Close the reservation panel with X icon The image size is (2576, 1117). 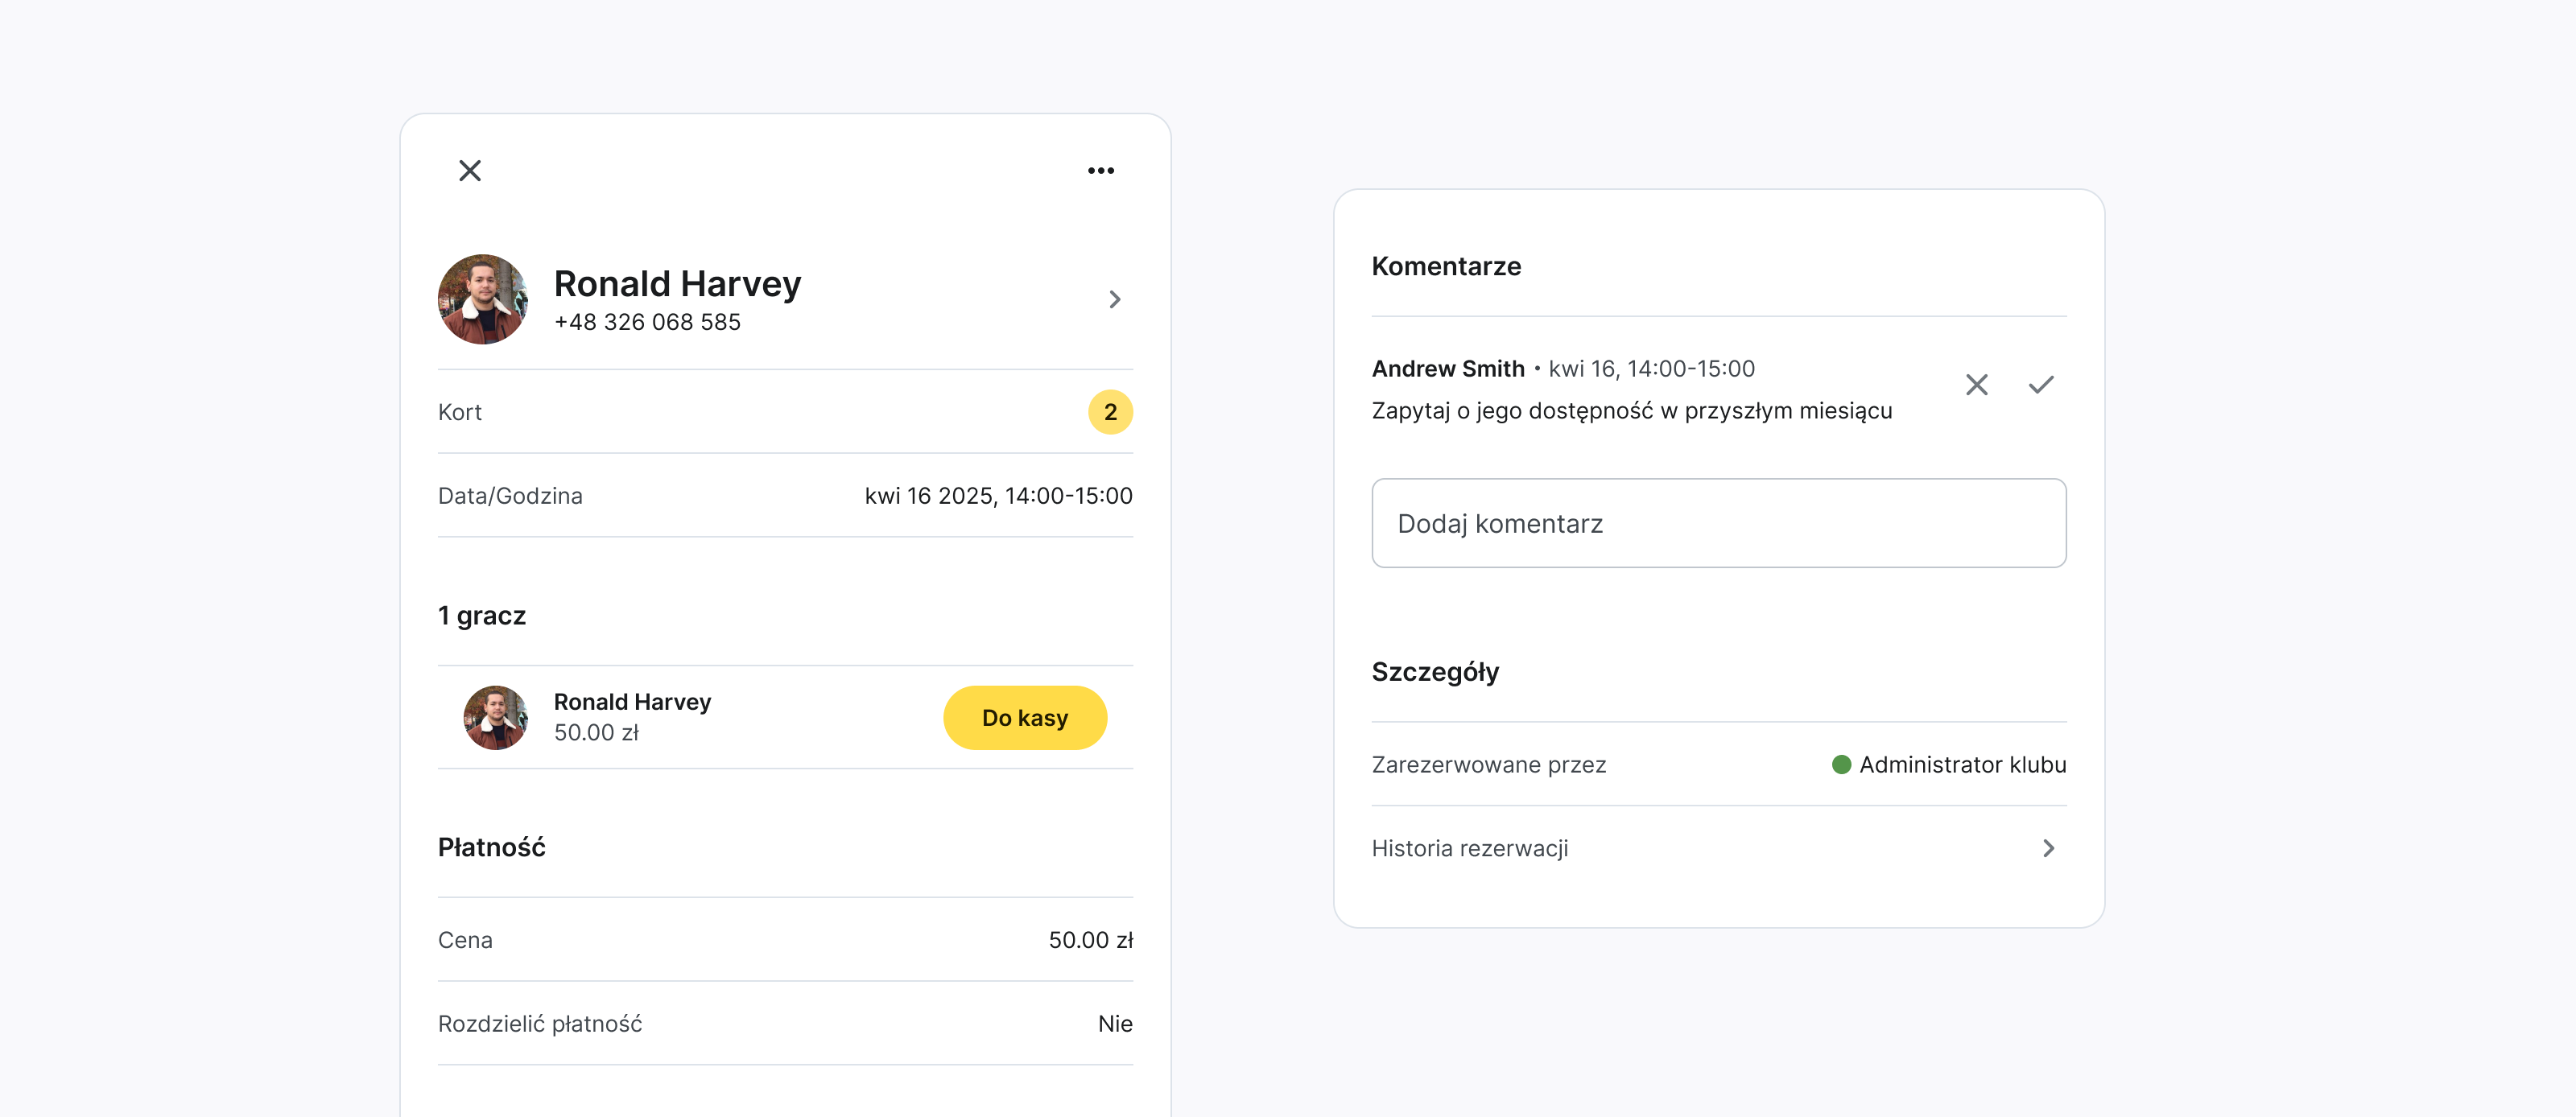[x=469, y=171]
